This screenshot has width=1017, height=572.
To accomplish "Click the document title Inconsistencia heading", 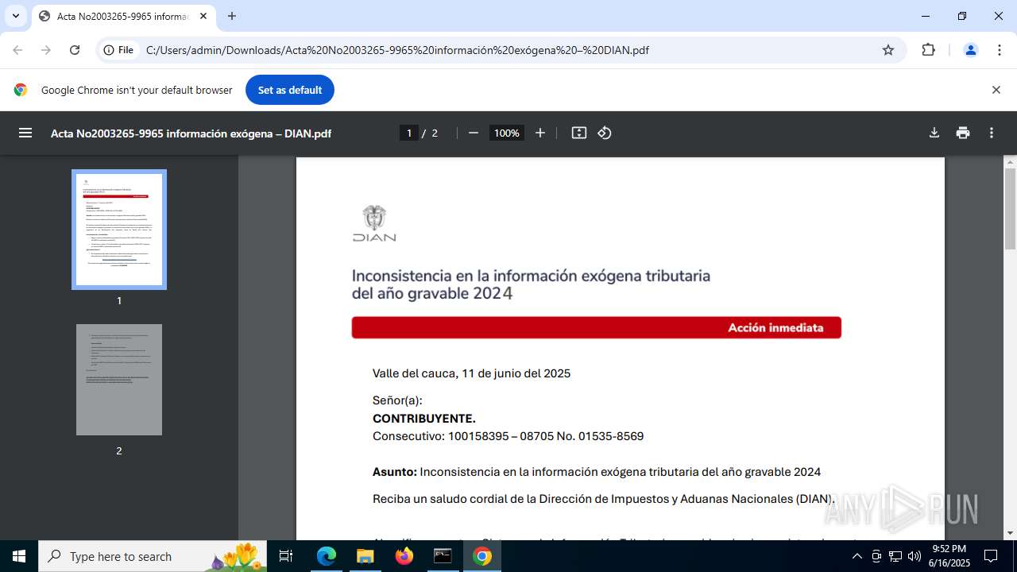I will 531,284.
